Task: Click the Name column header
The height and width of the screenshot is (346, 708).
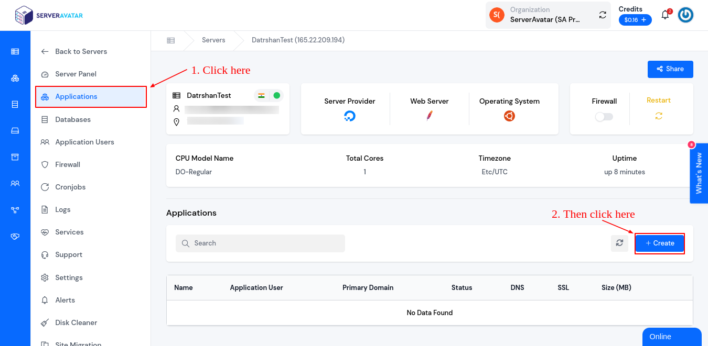Action: click(184, 287)
